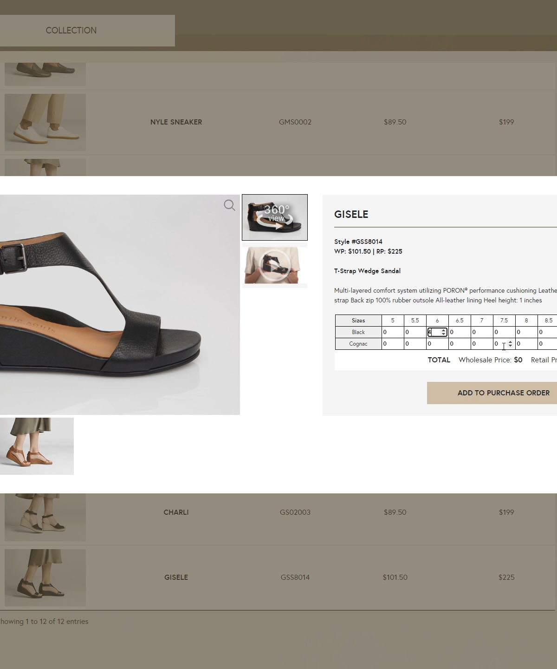View the cognac sandal model thumbnail
Image resolution: width=557 pixels, height=669 pixels.
37,446
